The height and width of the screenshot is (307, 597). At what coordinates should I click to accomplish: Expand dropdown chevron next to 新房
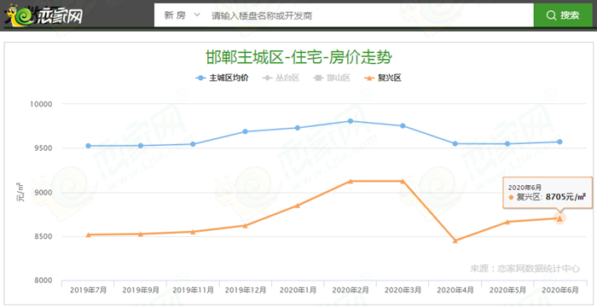[x=197, y=15]
